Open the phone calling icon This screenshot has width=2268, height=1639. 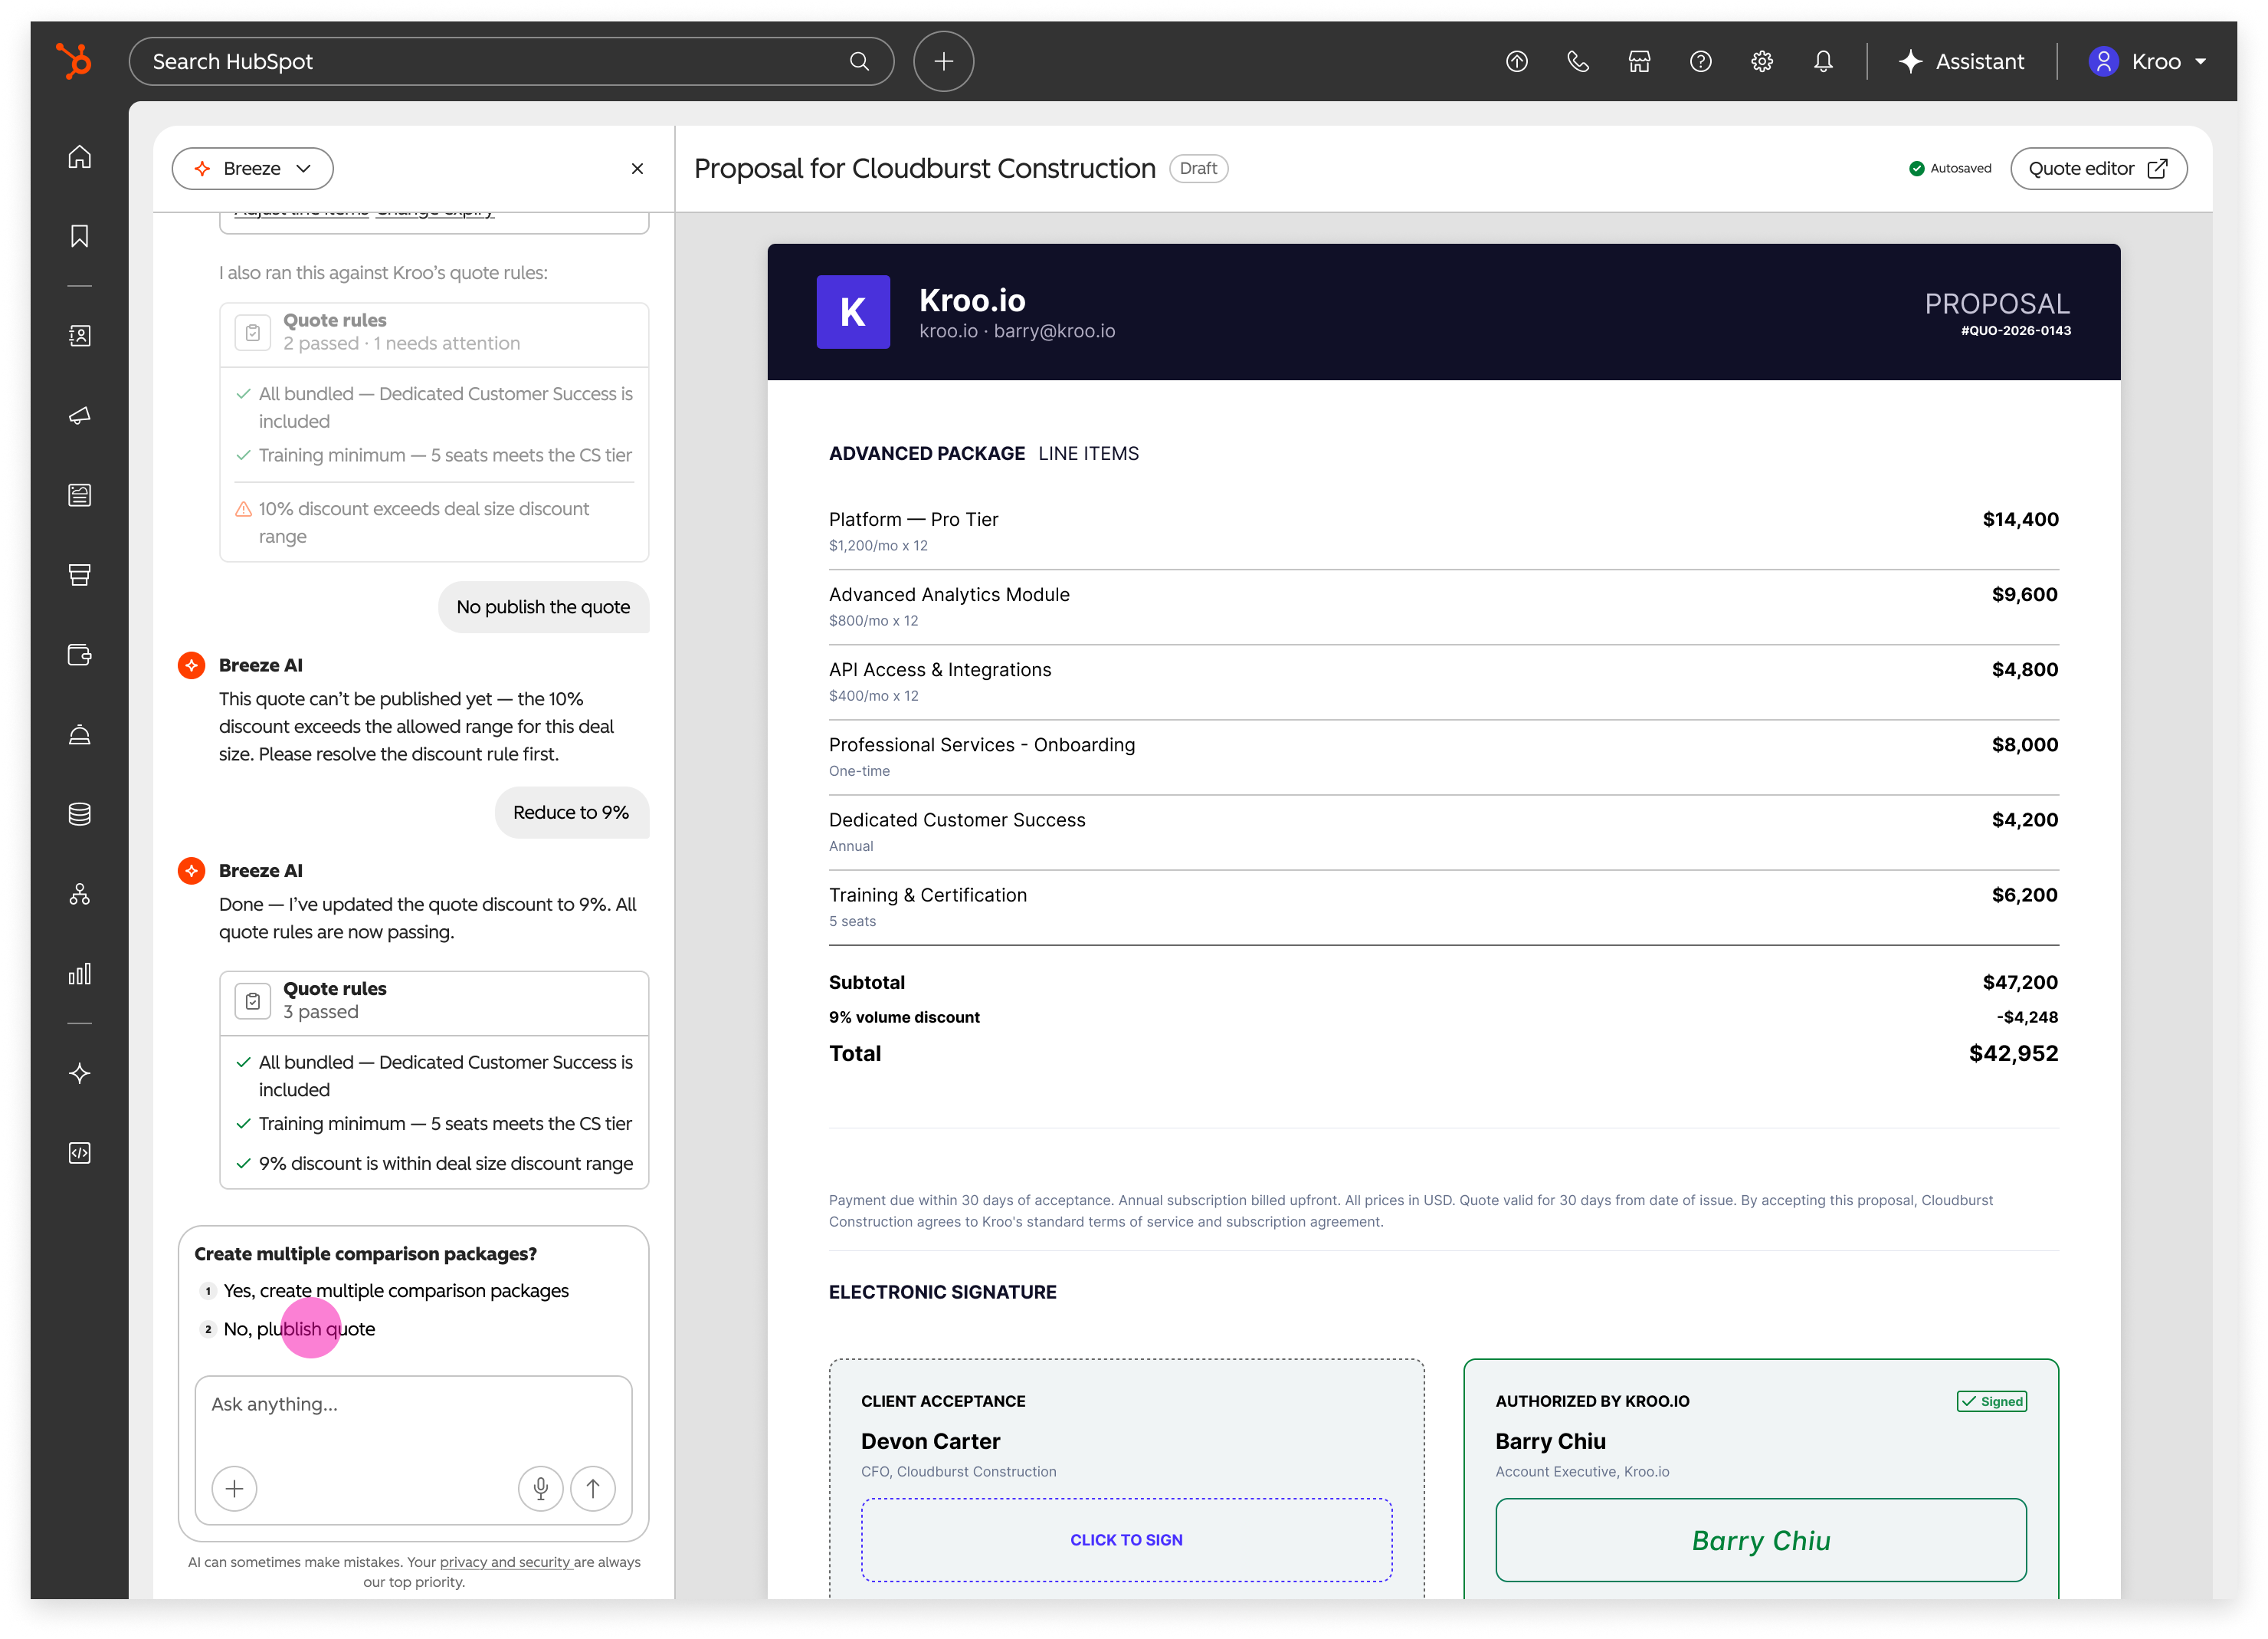[x=1578, y=62]
